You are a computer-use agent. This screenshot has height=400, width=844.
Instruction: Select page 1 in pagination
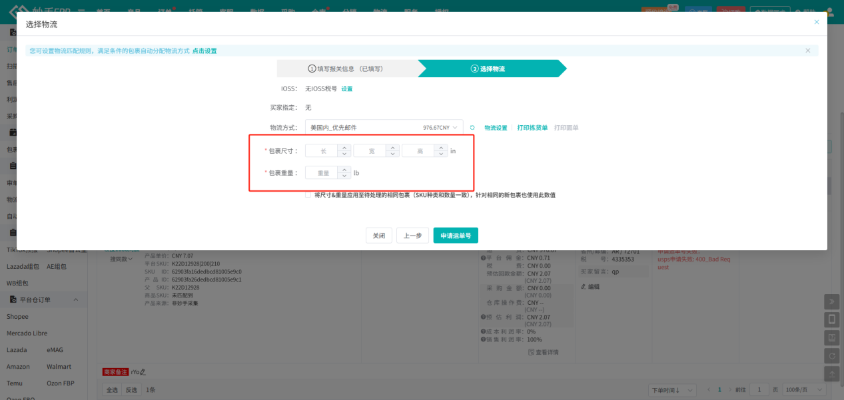[x=719, y=389]
